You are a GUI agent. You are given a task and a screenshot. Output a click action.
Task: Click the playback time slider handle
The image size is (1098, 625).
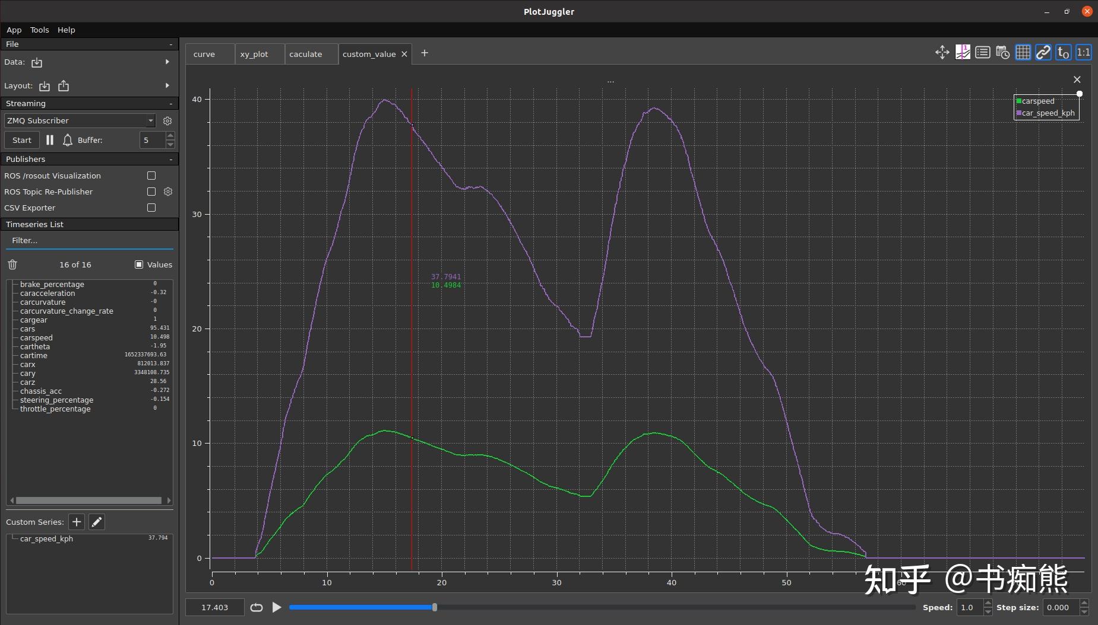click(x=435, y=607)
